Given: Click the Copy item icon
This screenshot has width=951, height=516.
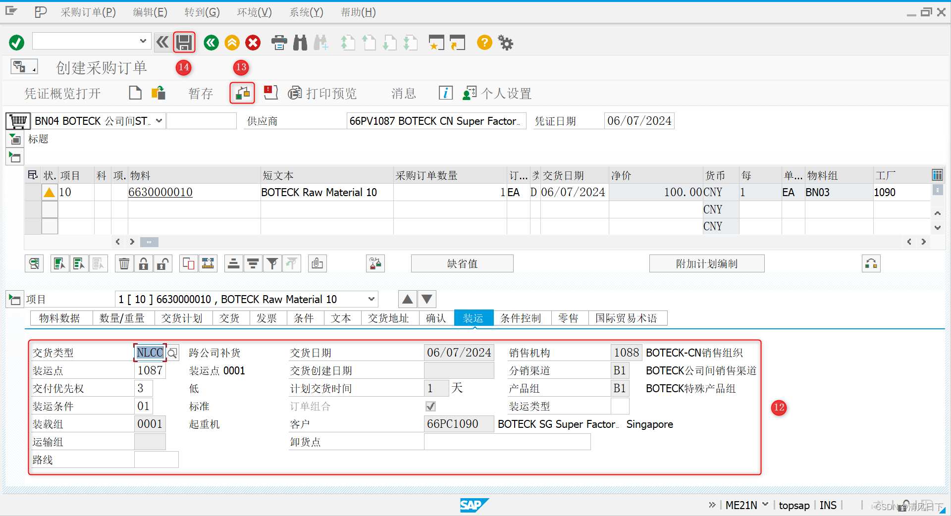Looking at the screenshot, I should [189, 263].
